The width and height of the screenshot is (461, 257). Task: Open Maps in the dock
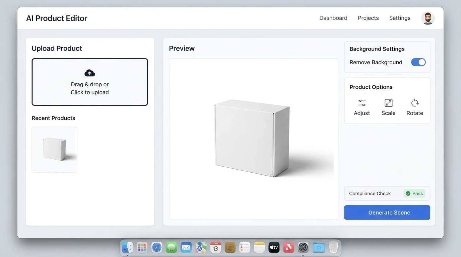201,248
